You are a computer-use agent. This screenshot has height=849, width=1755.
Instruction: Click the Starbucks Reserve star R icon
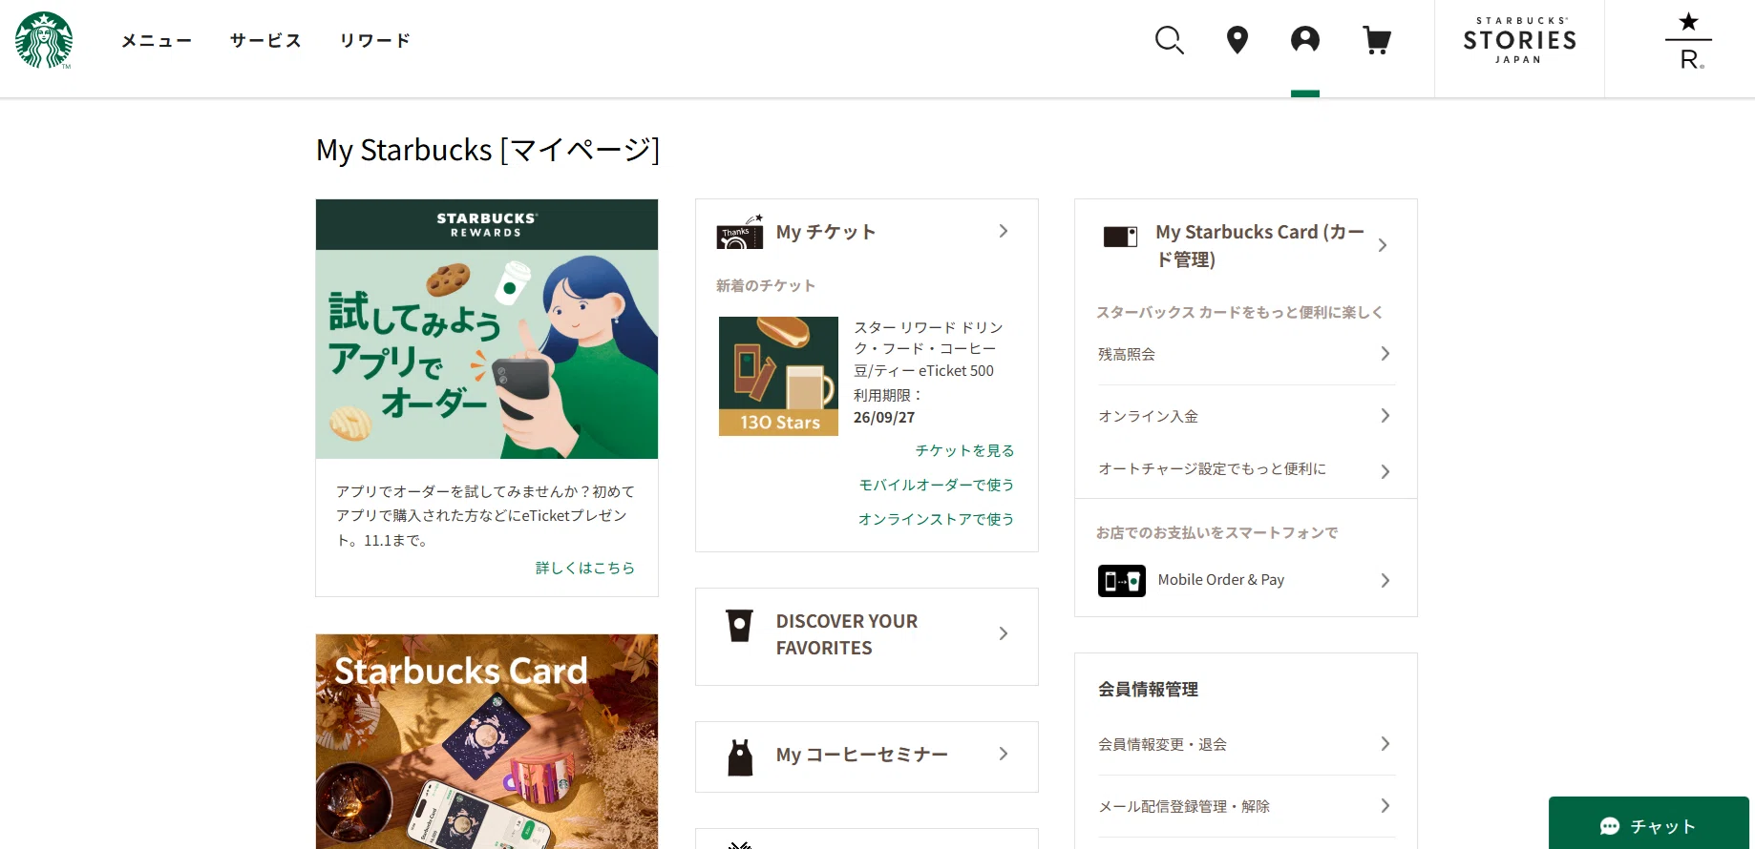pos(1688,41)
